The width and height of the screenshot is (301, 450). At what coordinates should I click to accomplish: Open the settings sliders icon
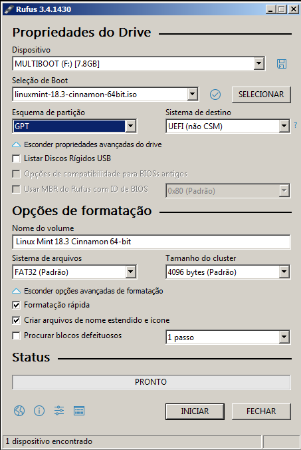(x=59, y=411)
